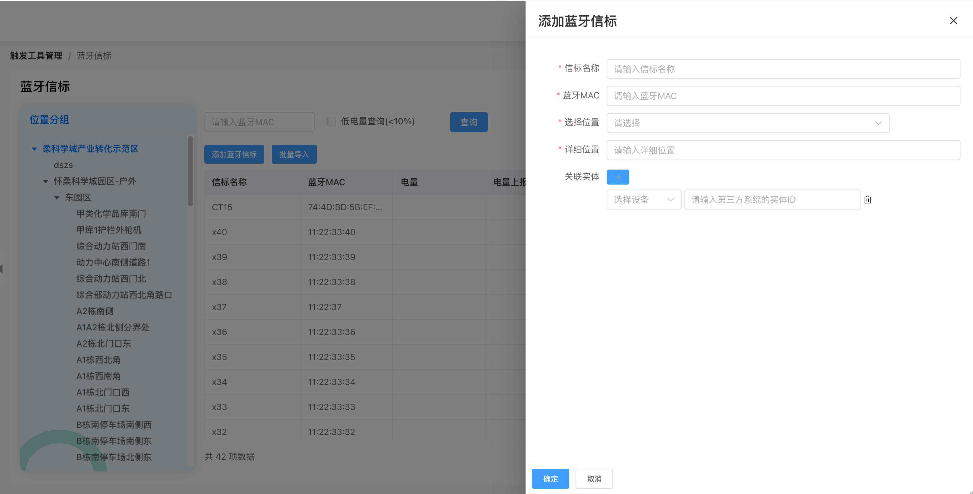Select 综合动力站西门北 in the tree
The height and width of the screenshot is (494, 973).
pyautogui.click(x=111, y=279)
